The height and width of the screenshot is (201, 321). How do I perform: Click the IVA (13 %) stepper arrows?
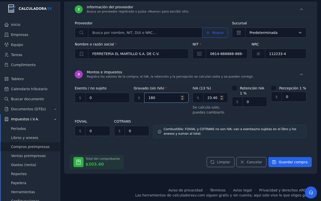(x=222, y=98)
